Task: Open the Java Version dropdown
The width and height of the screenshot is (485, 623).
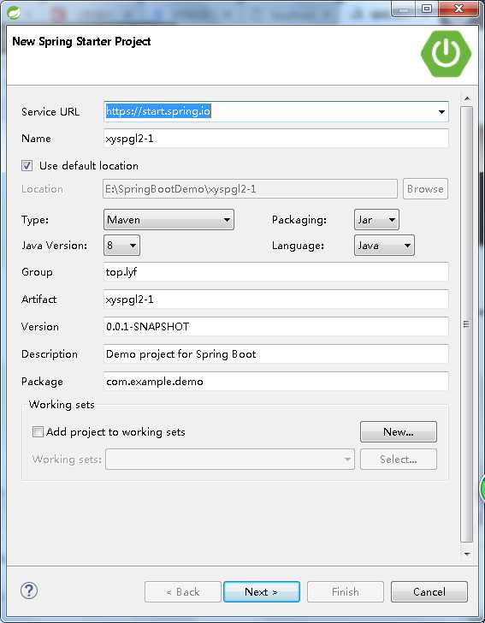Action: pos(122,246)
